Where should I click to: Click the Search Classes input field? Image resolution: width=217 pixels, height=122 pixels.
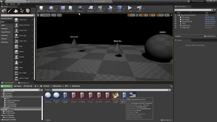[x=17, y=15]
